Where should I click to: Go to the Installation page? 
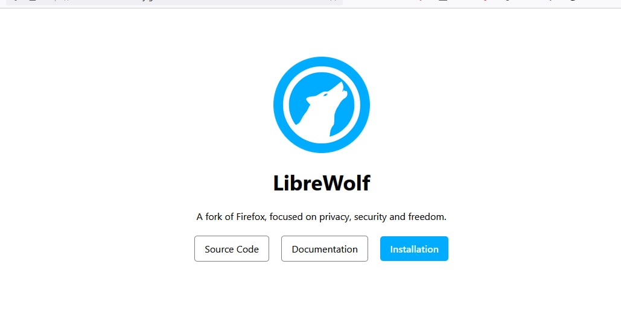coord(414,249)
